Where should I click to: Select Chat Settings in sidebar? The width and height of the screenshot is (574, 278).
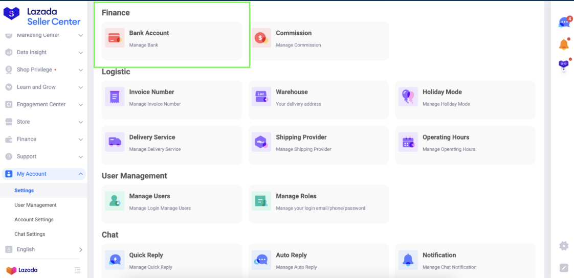pyautogui.click(x=30, y=234)
